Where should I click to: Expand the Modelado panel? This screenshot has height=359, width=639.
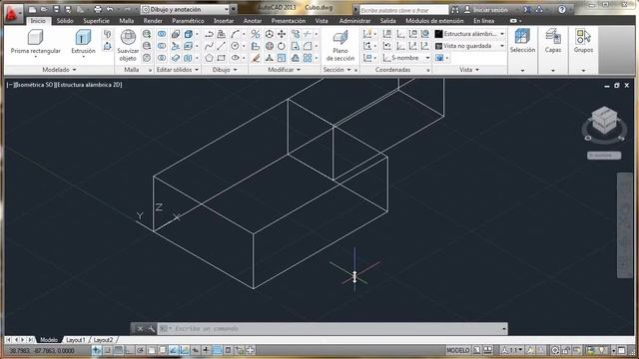point(59,70)
